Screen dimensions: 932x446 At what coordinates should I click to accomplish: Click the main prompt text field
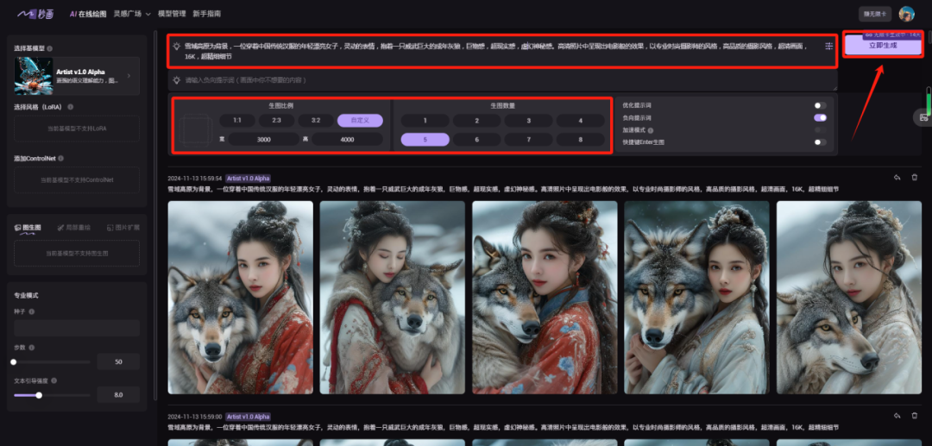(x=501, y=51)
